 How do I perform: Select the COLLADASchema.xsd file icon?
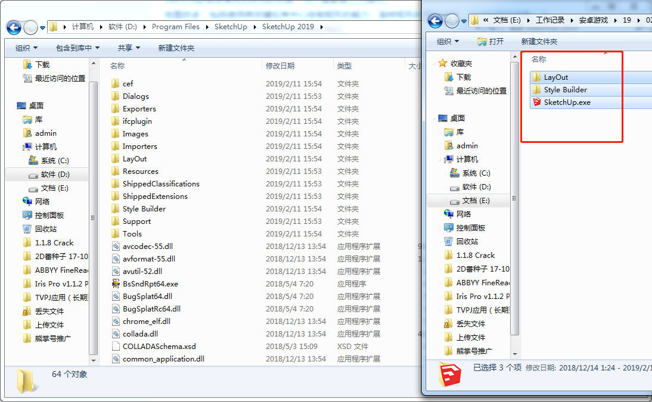pos(116,347)
